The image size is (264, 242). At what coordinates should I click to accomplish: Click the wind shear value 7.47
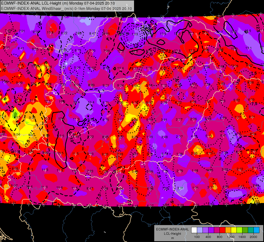(x=241, y=186)
